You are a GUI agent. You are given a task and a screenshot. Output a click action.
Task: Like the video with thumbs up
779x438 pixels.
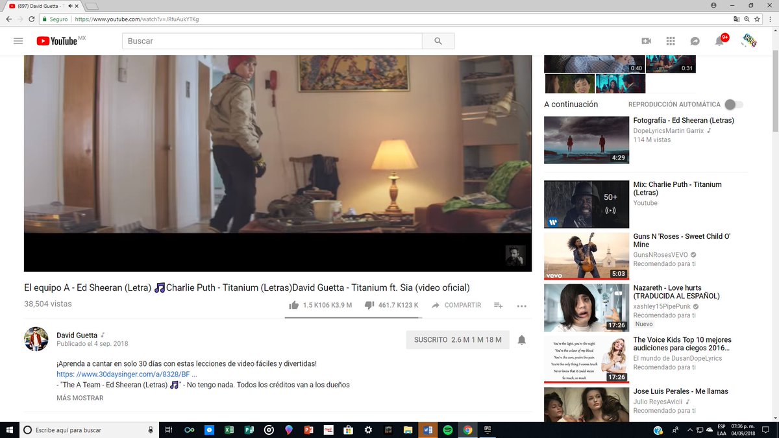pos(294,305)
